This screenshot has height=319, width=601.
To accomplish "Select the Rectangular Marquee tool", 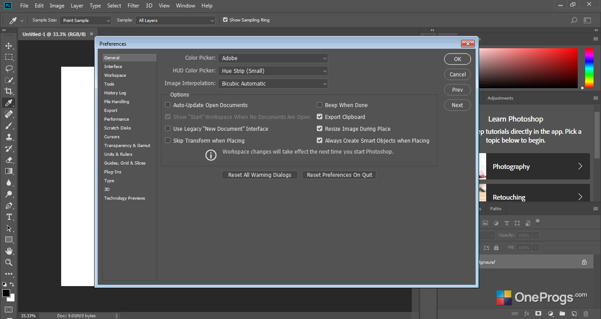I will (9, 57).
